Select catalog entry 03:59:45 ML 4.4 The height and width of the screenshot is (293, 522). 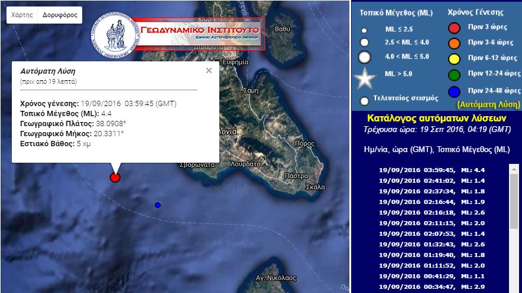(433, 170)
